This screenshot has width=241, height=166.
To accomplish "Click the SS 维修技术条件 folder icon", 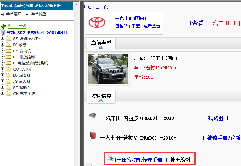I will 8,38.
